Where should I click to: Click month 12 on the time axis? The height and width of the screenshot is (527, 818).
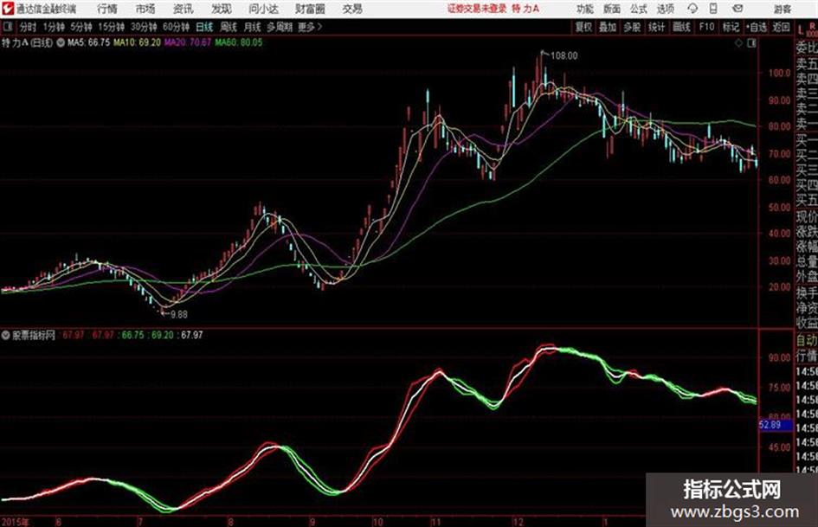click(x=518, y=522)
